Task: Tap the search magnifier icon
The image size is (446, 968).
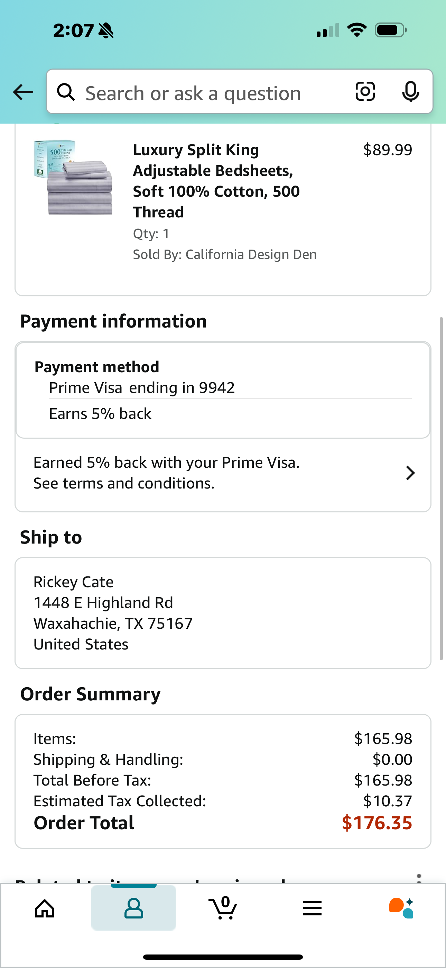Action: pos(66,92)
